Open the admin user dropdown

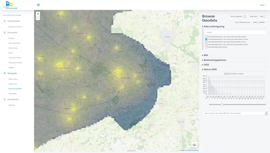[263, 5]
